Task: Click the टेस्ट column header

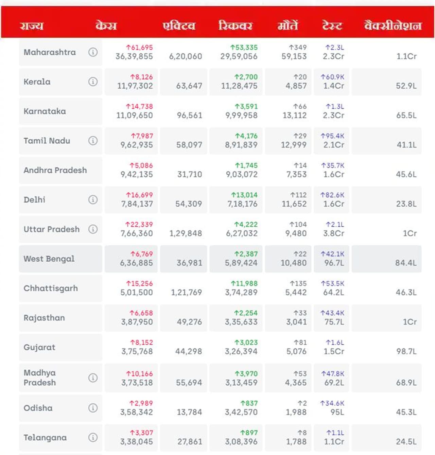Action: 332,26
